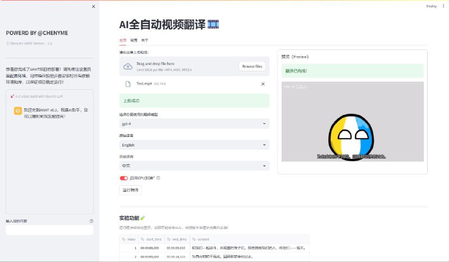The width and height of the screenshot is (449, 262).
Task: Click the 实验功能 section heading
Action: click(x=129, y=218)
